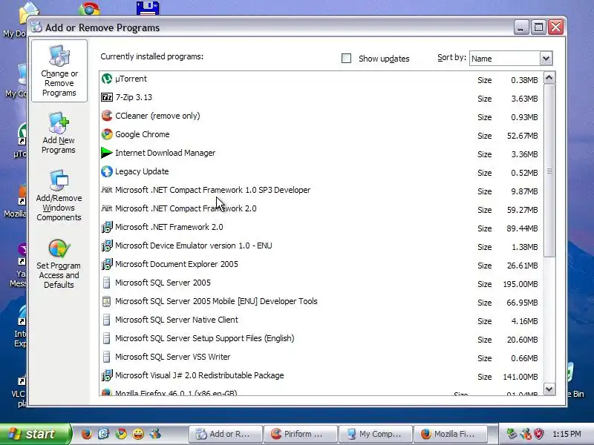Select Microsoft SQL Server 2005 entry
The height and width of the screenshot is (445, 594).
click(x=163, y=283)
